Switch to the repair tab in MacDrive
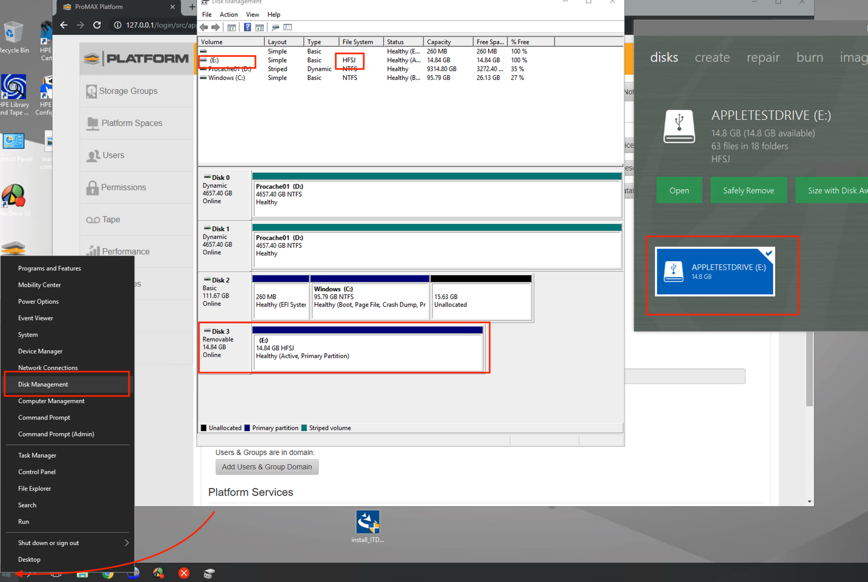This screenshot has height=582, width=868. point(763,58)
